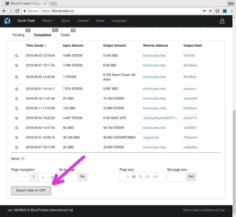Select page 1 in pagination
This screenshot has width=236, height=217.
[x=34, y=177]
